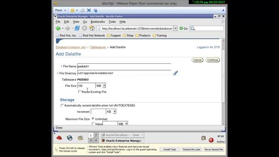Go back with Firefox green back arrow
This screenshot has width=279, height=157.
click(58, 28)
